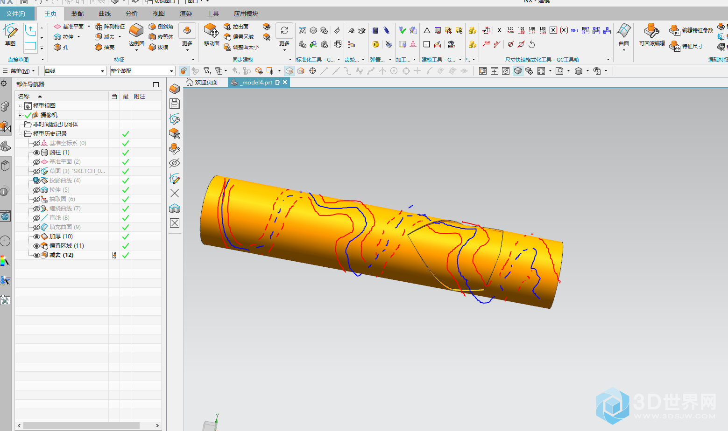Viewport: 728px width, 431px height.
Task: Open the 渲染 ribbon tab
Action: pyautogui.click(x=186, y=14)
